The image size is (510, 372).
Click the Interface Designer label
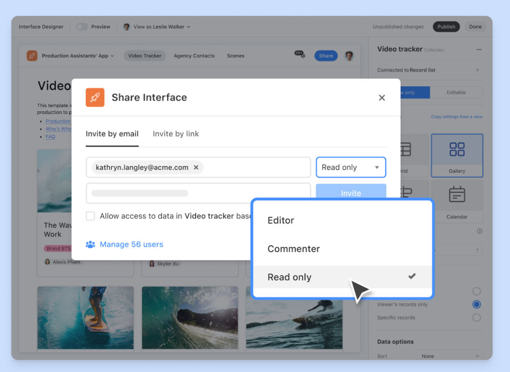41,27
